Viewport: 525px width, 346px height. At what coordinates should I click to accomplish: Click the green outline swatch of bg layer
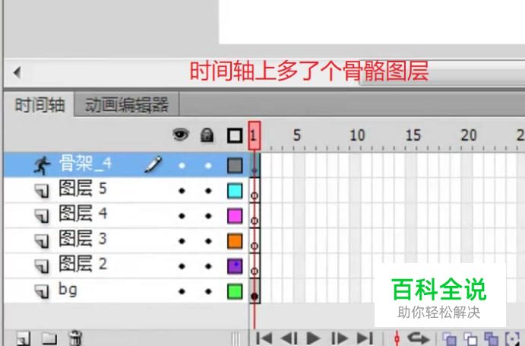235,291
